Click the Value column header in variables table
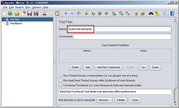This screenshot has height=108, width=179. pos(143,51)
